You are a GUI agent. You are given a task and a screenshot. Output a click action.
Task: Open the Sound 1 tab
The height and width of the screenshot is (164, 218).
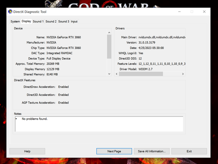click(x=38, y=21)
